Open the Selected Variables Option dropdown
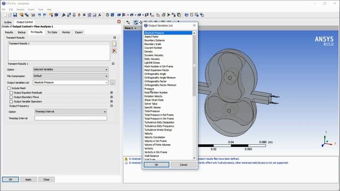The image size is (340, 191). 71,70
